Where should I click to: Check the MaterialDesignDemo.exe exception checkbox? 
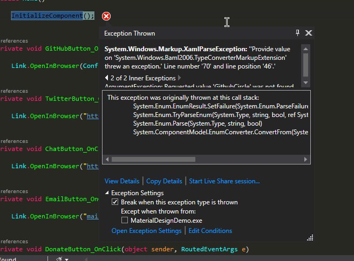[x=125, y=220]
